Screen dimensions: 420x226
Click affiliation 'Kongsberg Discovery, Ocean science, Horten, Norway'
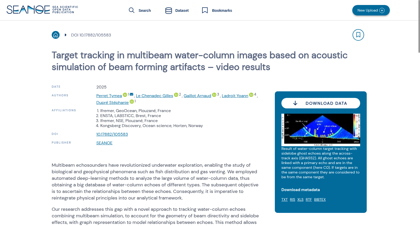pos(151,126)
